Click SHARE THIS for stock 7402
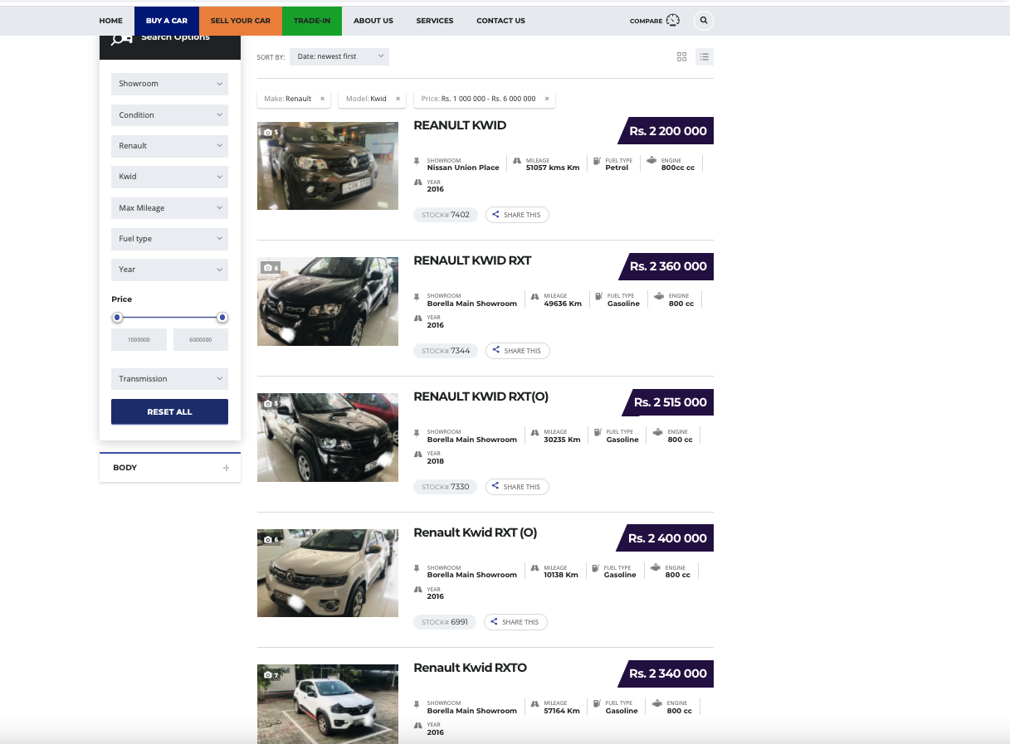This screenshot has width=1010, height=744. click(x=517, y=215)
